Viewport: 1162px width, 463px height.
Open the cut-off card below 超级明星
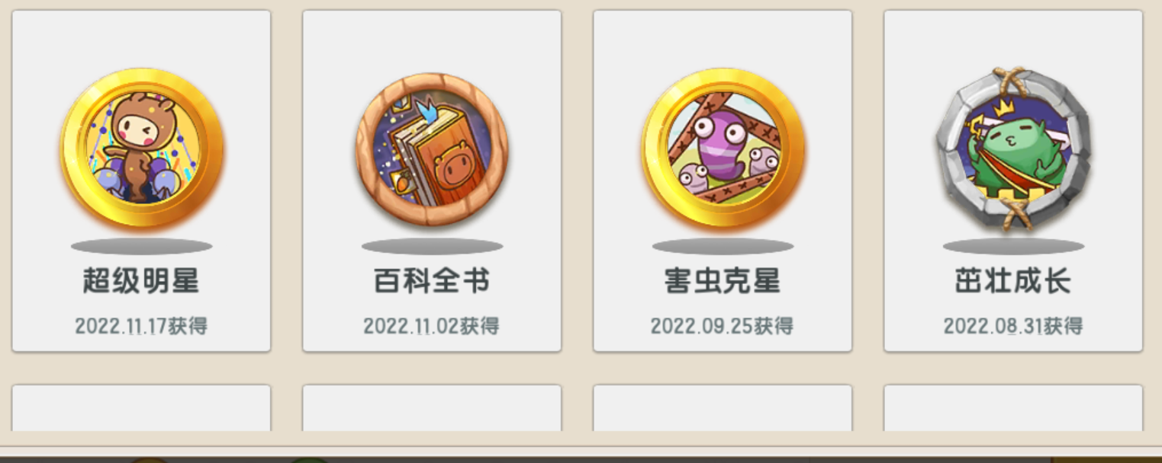coord(141,408)
